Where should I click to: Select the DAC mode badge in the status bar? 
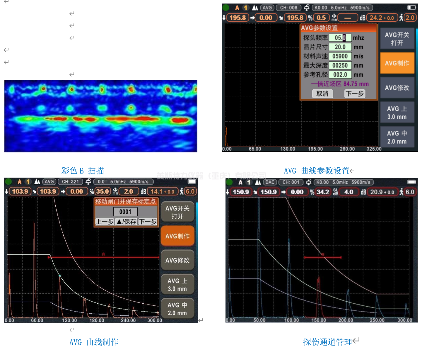[x=270, y=182]
